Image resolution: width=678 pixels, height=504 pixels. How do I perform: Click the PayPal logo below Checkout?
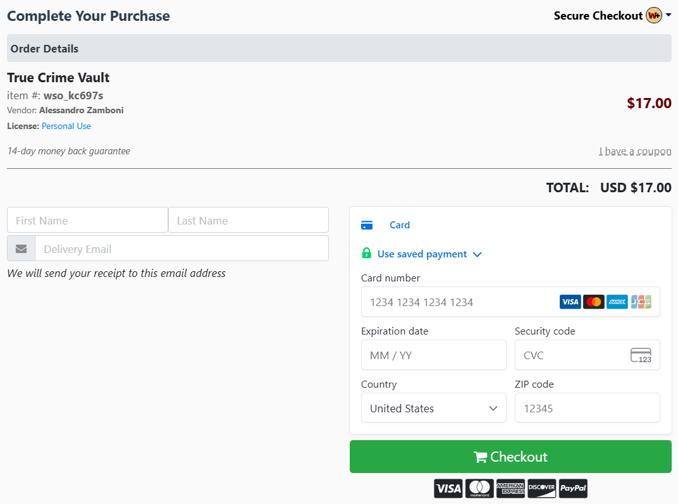(x=573, y=488)
